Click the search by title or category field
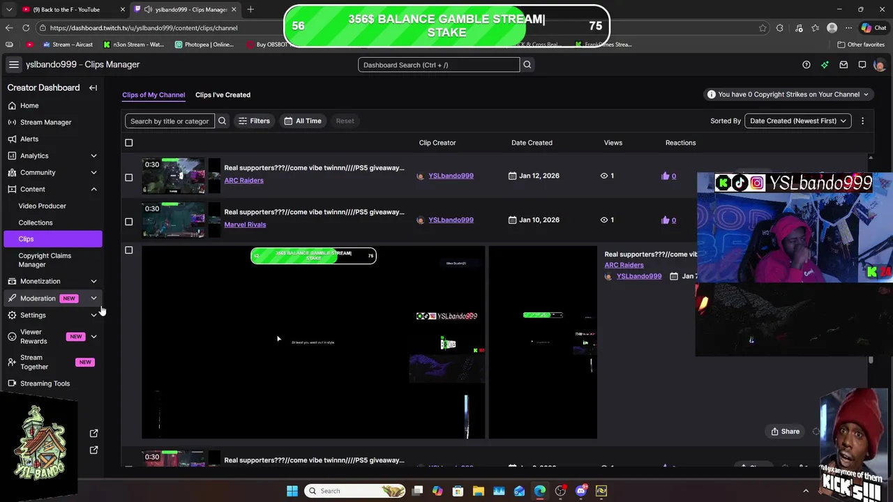The width and height of the screenshot is (893, 502). point(170,121)
